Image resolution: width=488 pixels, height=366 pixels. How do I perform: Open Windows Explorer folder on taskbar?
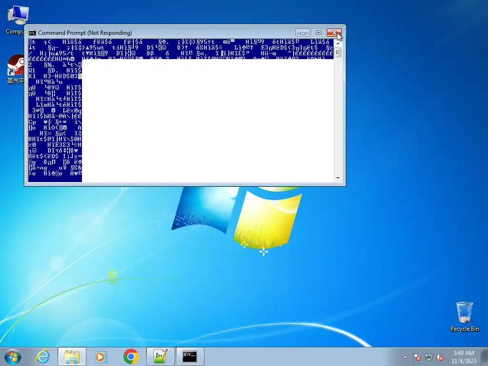tap(72, 356)
